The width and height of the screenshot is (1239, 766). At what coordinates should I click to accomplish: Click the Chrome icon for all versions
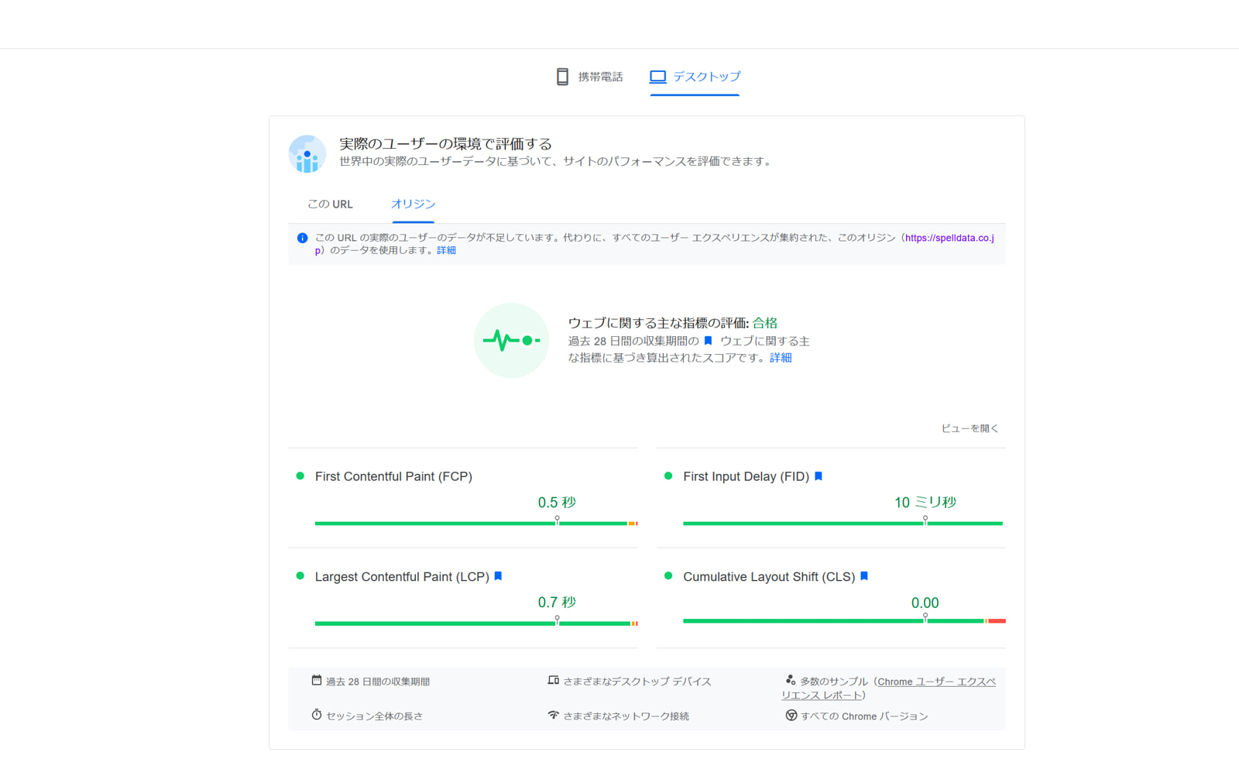coord(791,716)
